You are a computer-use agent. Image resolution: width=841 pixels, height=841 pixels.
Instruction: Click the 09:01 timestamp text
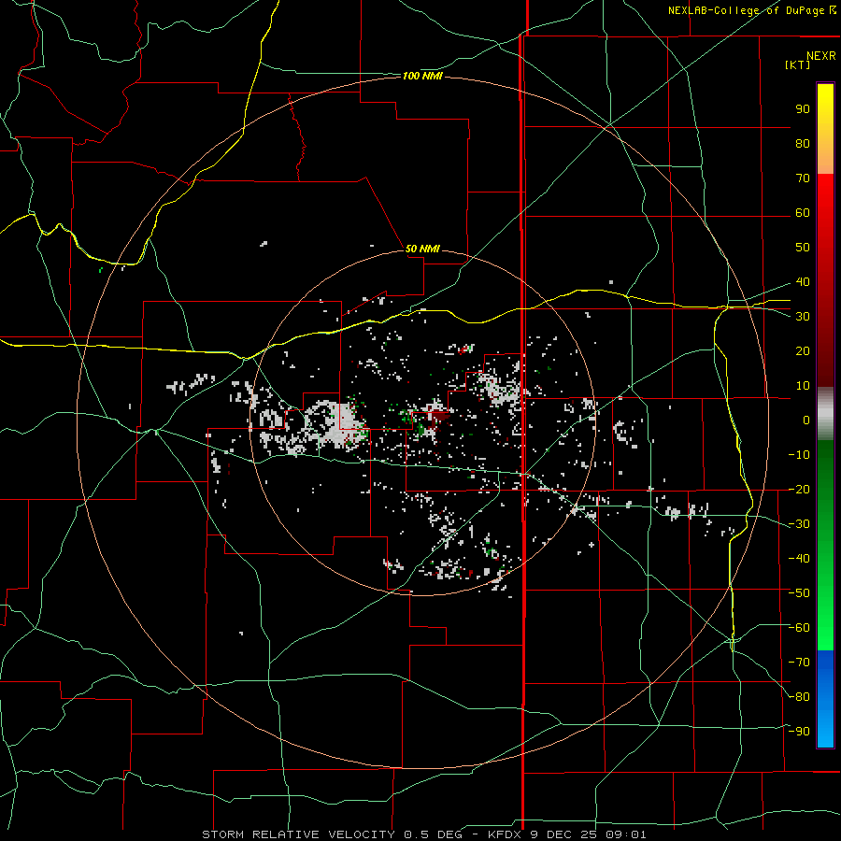(626, 834)
